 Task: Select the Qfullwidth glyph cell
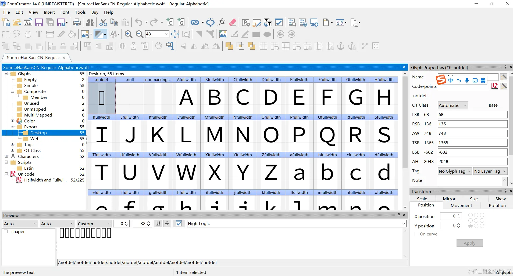pyautogui.click(x=327, y=133)
